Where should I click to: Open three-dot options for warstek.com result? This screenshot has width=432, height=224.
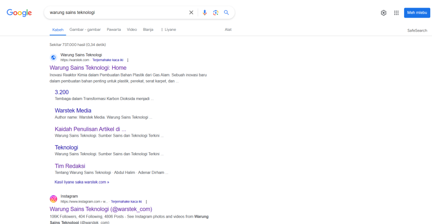(x=128, y=60)
